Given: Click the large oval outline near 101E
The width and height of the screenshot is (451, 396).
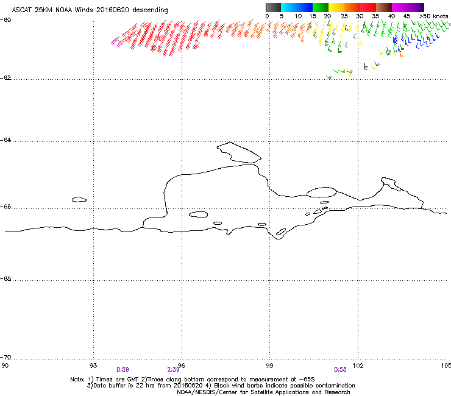Looking at the screenshot, I should click(321, 192).
